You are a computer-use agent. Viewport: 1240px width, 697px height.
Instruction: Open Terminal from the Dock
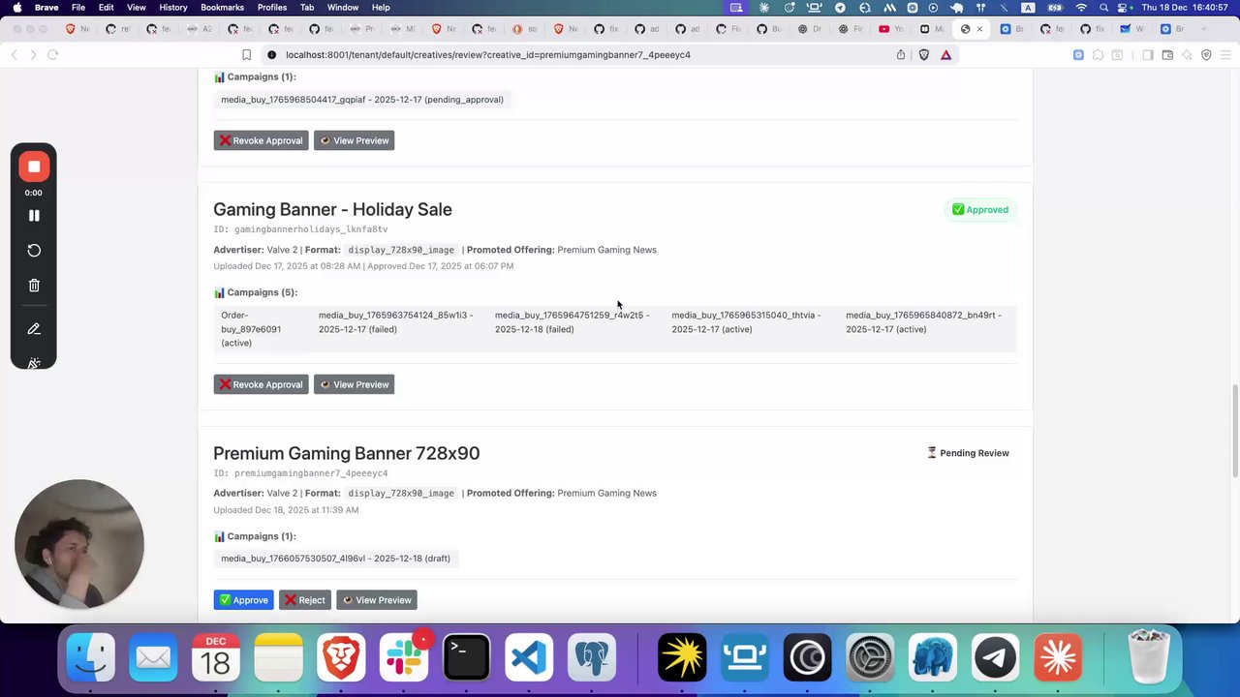466,659
